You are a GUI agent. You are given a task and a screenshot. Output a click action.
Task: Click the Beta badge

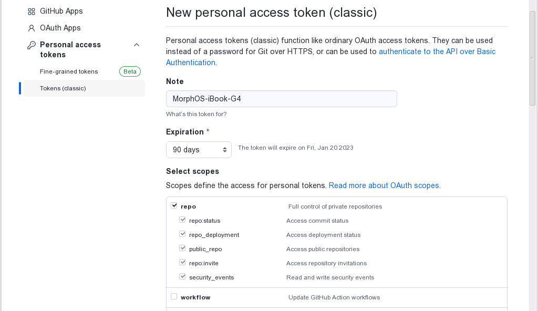click(130, 71)
